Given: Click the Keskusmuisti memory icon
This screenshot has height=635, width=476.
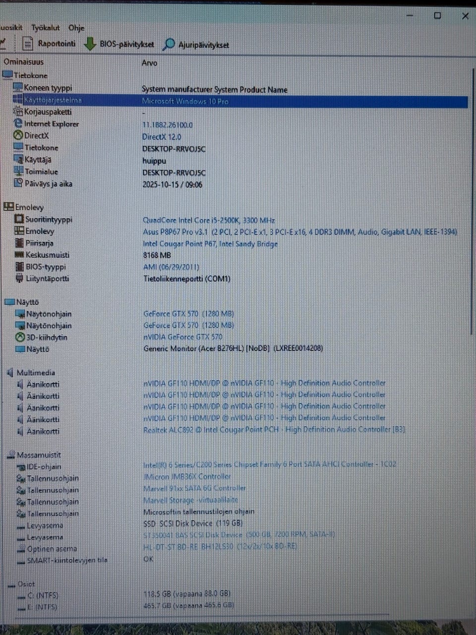Looking at the screenshot, I should tap(19, 254).
